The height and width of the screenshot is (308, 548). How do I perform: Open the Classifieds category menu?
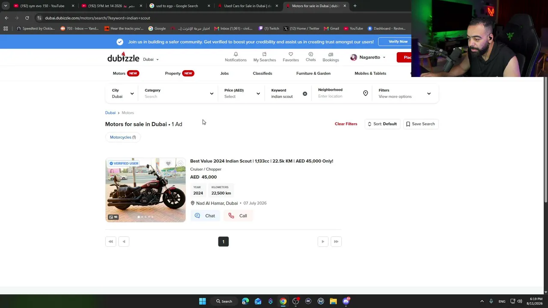(262, 74)
